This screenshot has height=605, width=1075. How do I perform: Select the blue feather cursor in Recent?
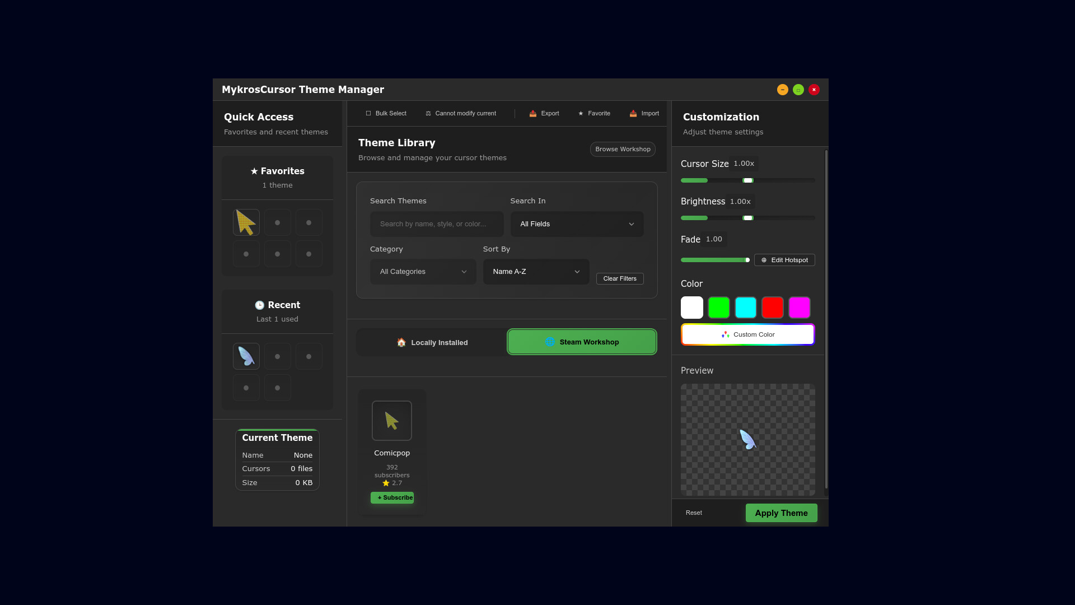pos(246,356)
